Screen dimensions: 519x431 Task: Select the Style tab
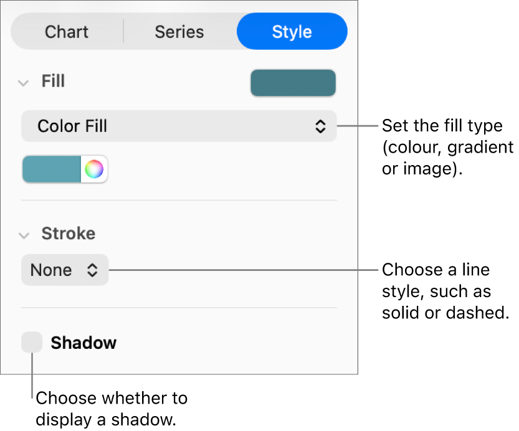click(x=292, y=32)
